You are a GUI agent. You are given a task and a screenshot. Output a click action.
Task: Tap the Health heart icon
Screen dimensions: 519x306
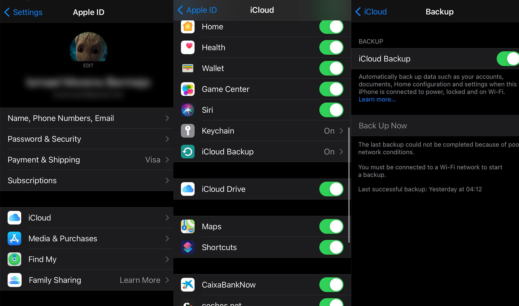pyautogui.click(x=188, y=47)
